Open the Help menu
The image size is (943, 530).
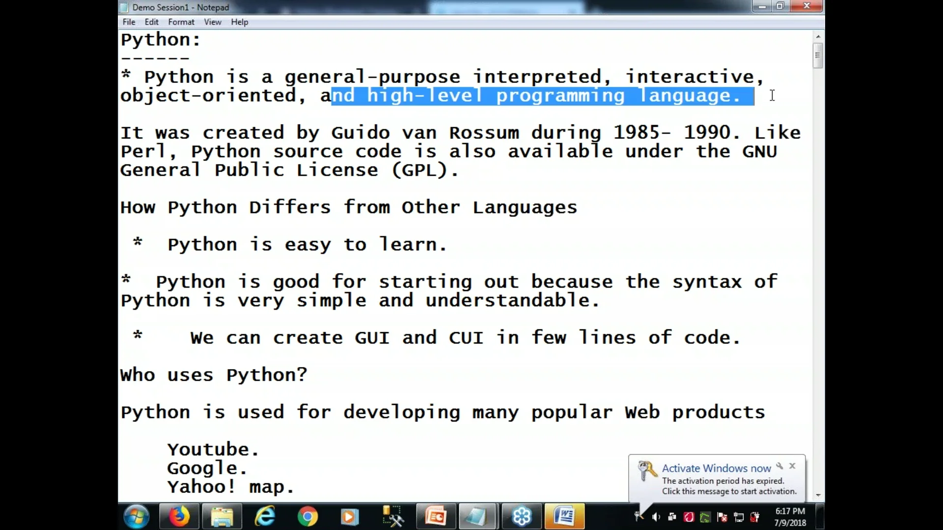tap(240, 22)
